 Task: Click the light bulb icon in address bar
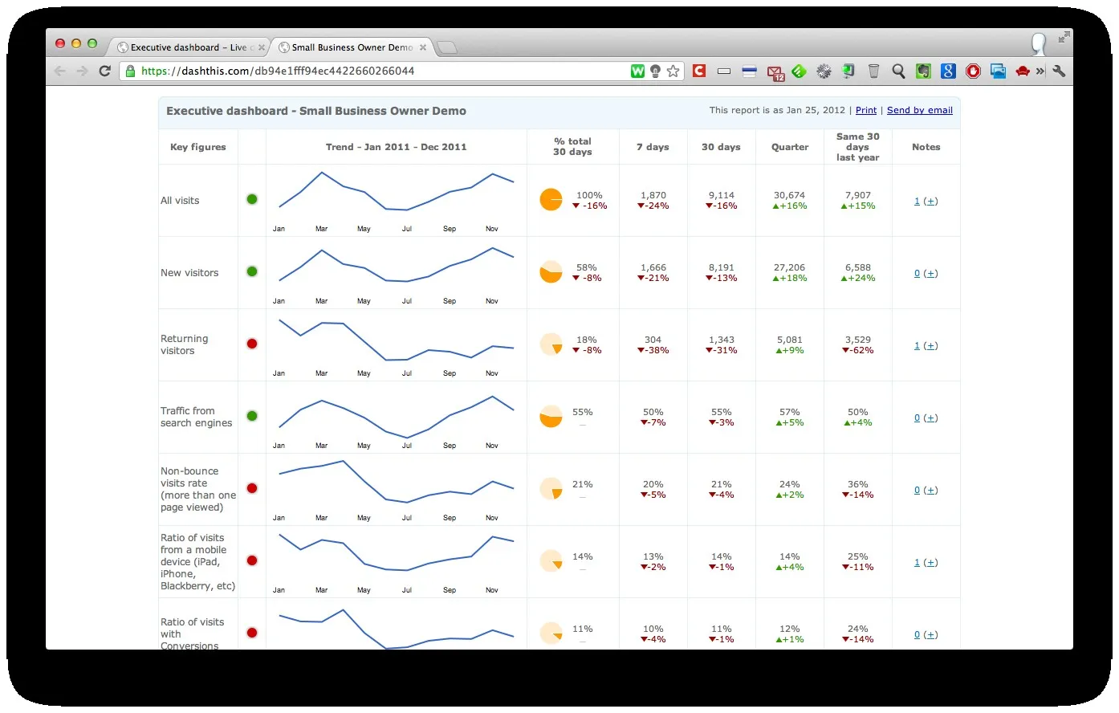[655, 71]
